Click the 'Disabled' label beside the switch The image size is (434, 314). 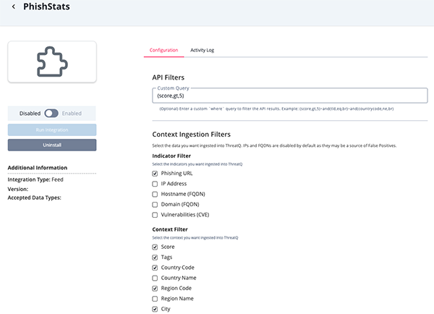30,114
